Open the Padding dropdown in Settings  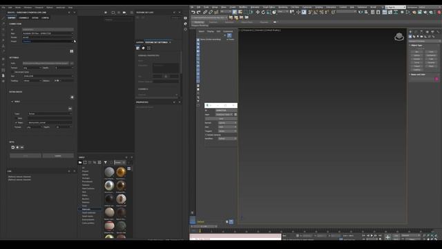32,81
